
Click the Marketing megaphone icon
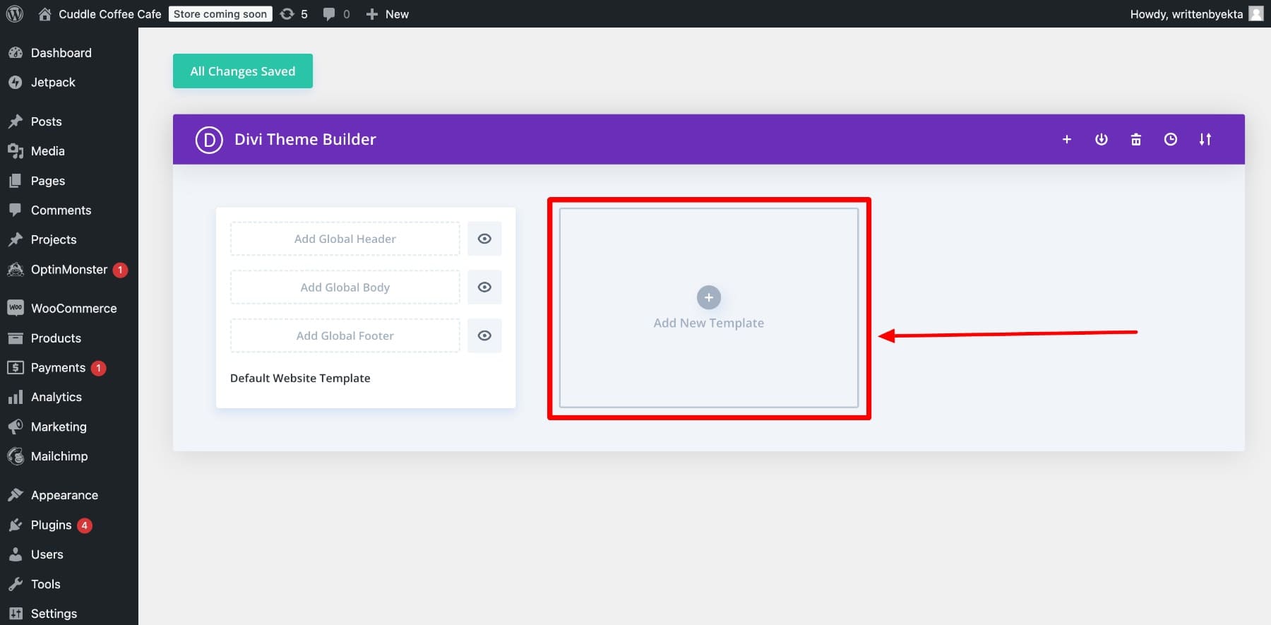[x=16, y=427]
